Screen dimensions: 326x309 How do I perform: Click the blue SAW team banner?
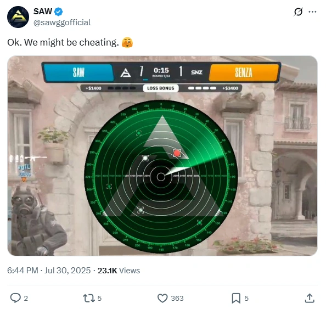tap(78, 72)
